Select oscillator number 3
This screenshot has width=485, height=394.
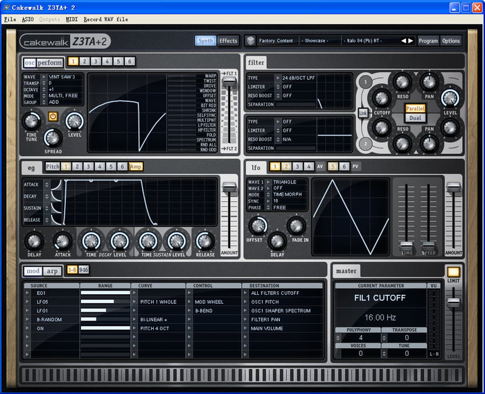coord(96,62)
